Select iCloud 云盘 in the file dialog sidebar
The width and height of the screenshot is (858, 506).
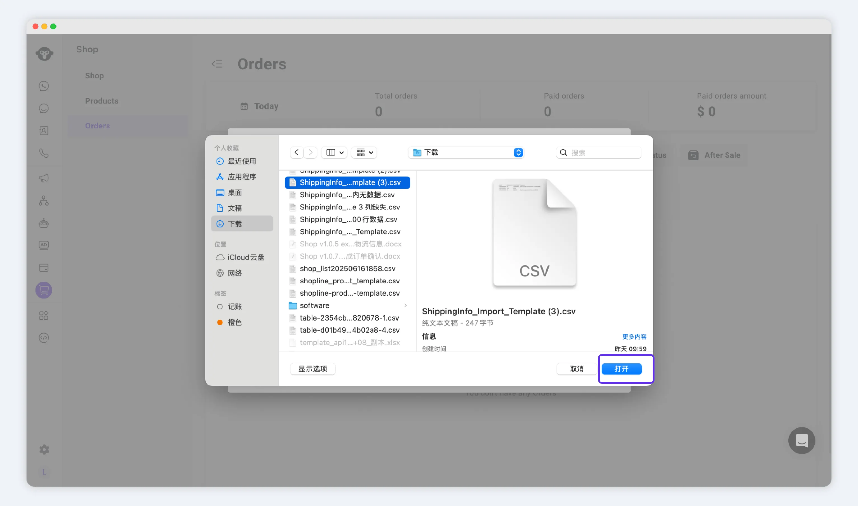click(242, 257)
